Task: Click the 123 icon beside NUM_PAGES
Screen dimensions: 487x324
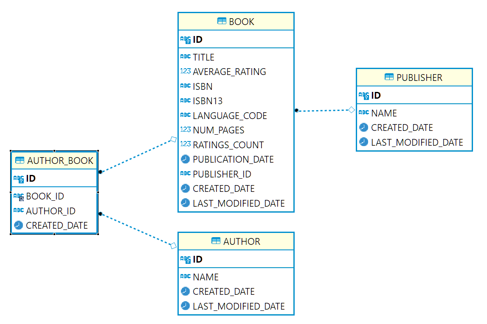Action: coord(185,130)
